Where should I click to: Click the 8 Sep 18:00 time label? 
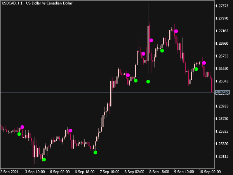[x=159, y=172]
